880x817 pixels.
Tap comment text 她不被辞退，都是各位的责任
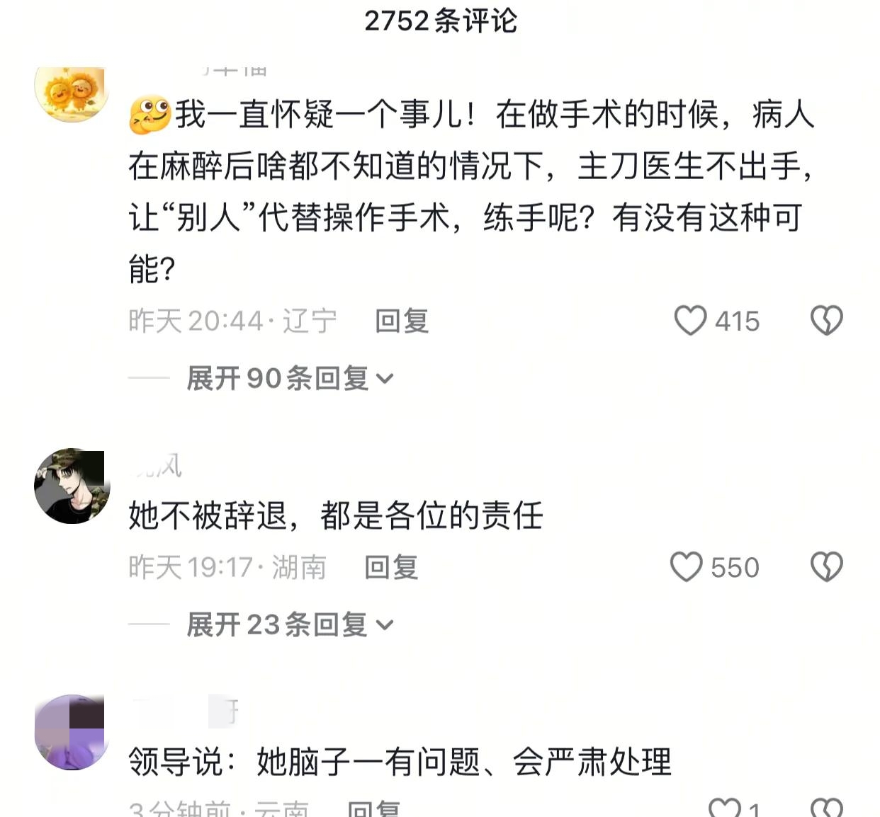[x=335, y=515]
